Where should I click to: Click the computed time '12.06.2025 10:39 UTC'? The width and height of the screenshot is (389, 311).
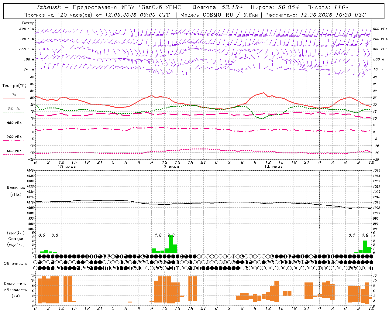click(333, 15)
